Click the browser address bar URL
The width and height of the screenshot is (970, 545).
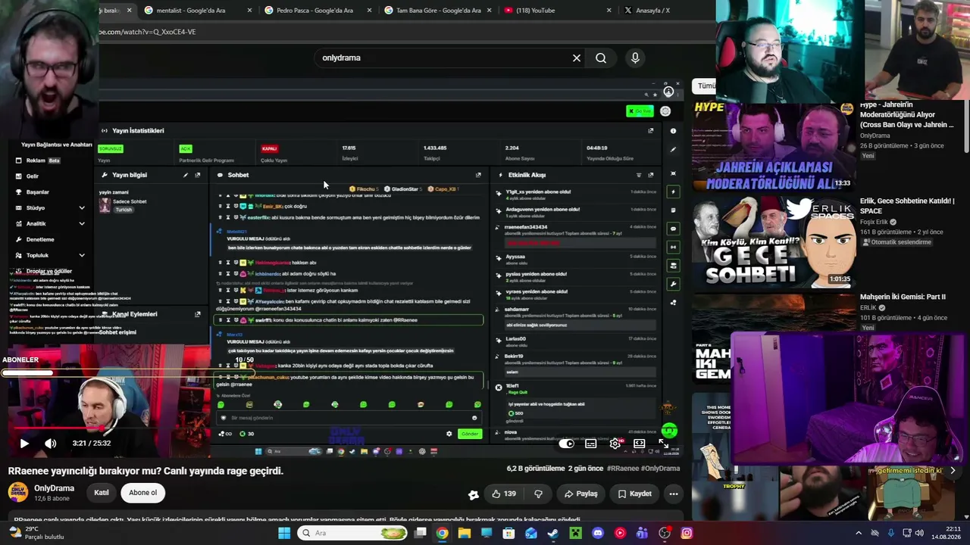coord(147,32)
